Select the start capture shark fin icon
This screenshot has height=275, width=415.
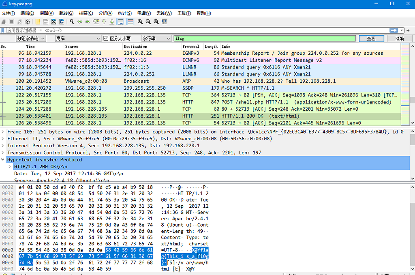4,21
